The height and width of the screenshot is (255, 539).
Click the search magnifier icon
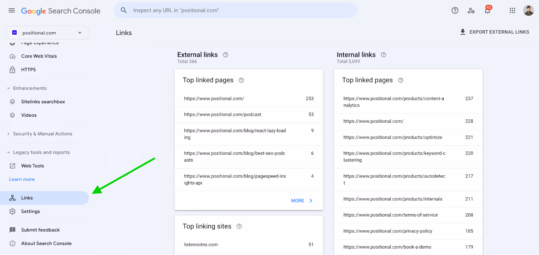(124, 10)
